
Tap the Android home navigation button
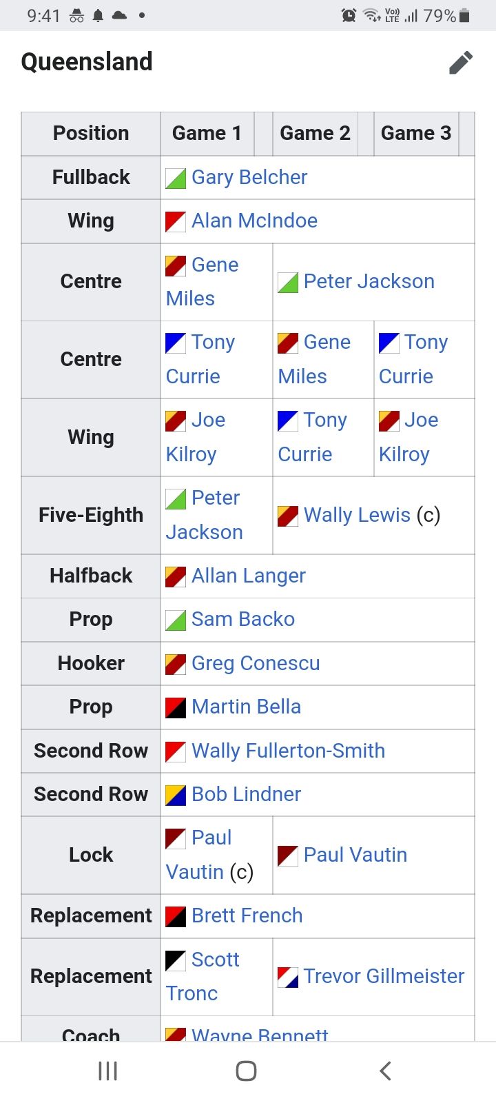tap(246, 1071)
